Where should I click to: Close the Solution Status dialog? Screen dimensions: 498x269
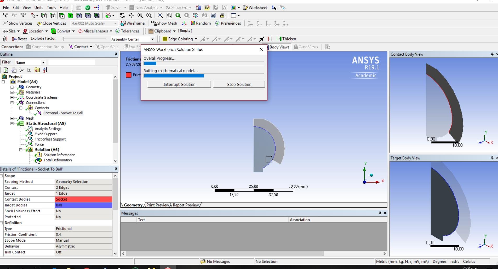tap(261, 50)
